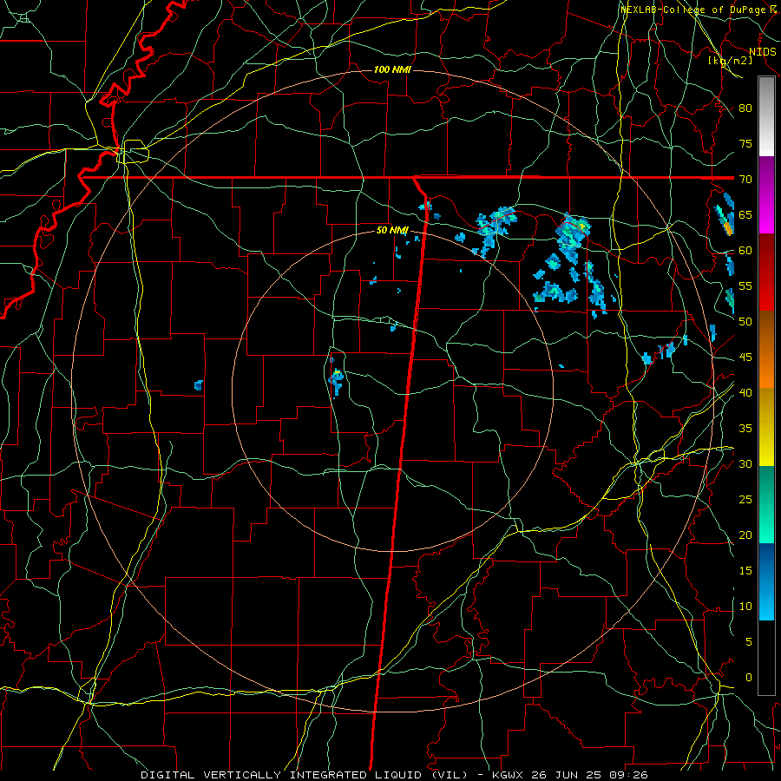Click the 25 value on the legend

pos(745,500)
